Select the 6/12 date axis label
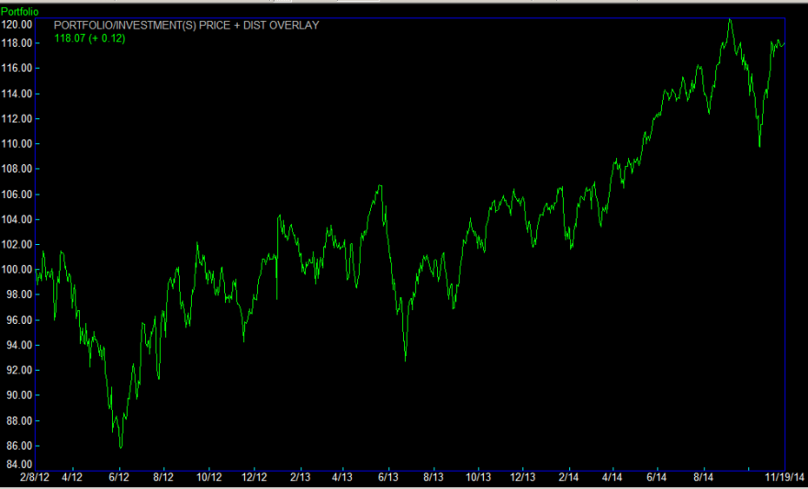Viewport: 808px width, 489px height. coord(119,478)
